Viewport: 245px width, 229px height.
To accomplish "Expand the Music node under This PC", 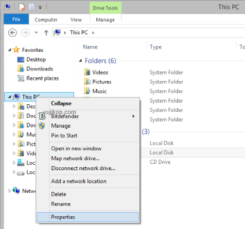I will (14, 134).
